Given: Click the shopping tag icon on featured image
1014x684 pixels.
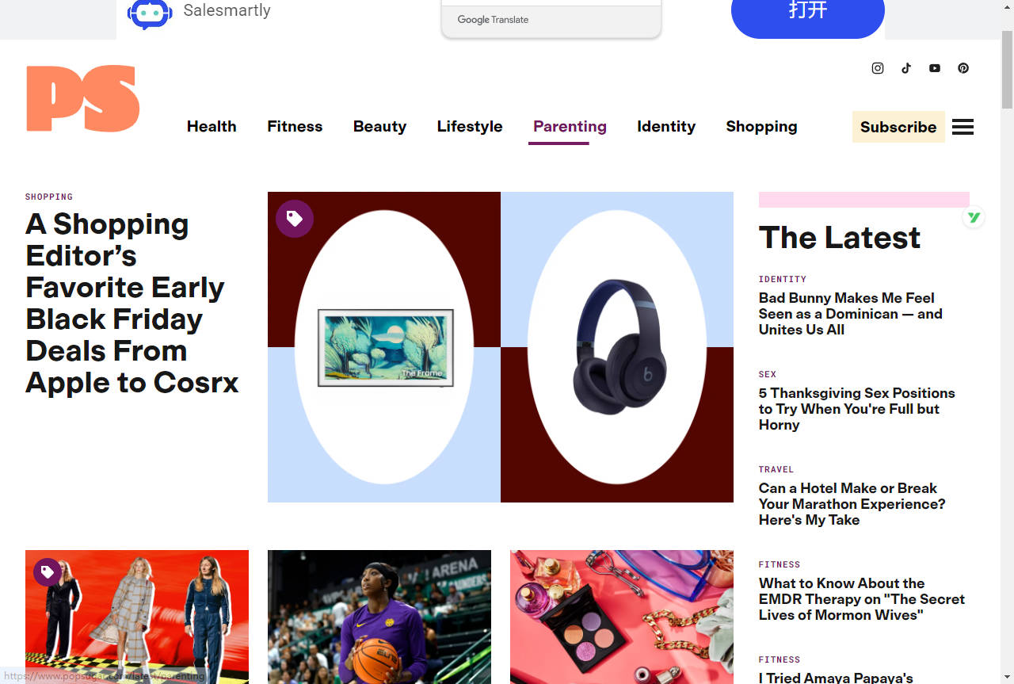Looking at the screenshot, I should (295, 219).
